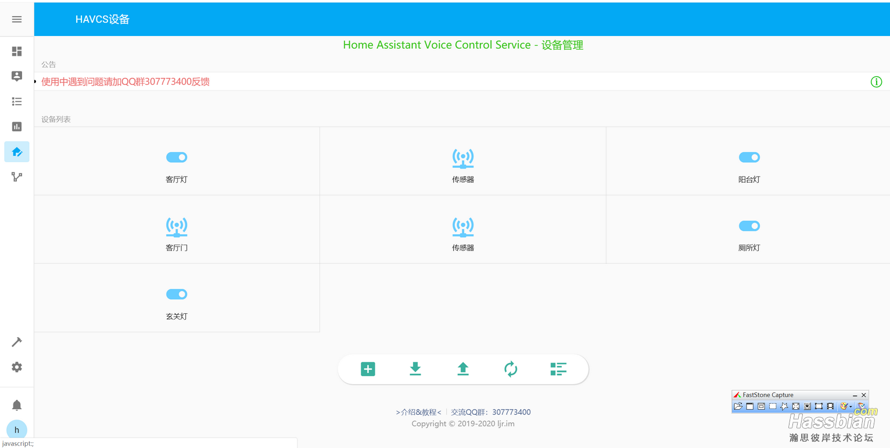
Task: Click the download arrow icon in bottom toolbar
Action: click(x=415, y=369)
